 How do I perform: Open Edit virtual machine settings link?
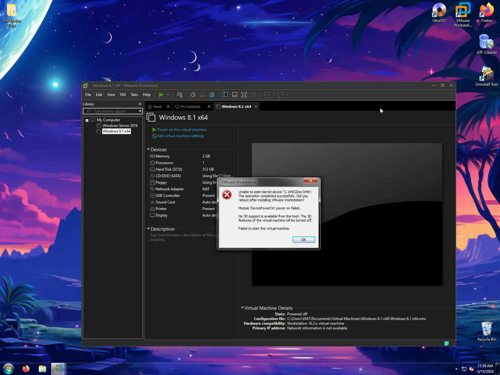click(x=181, y=136)
